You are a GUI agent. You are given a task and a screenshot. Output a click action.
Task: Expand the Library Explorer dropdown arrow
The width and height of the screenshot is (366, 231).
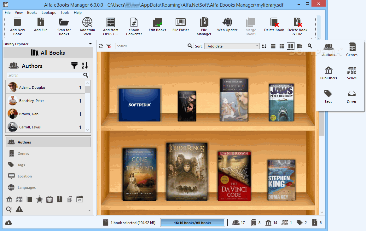point(90,44)
